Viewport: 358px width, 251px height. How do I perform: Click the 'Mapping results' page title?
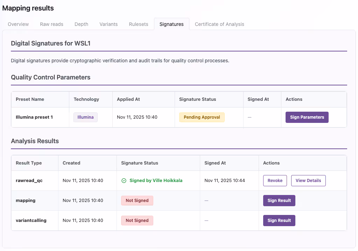pos(28,8)
